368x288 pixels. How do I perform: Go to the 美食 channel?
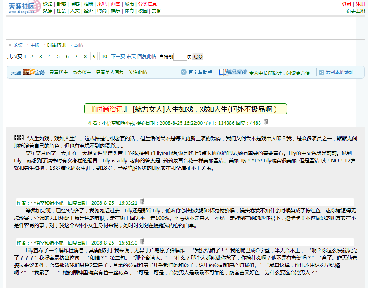[x=156, y=11]
